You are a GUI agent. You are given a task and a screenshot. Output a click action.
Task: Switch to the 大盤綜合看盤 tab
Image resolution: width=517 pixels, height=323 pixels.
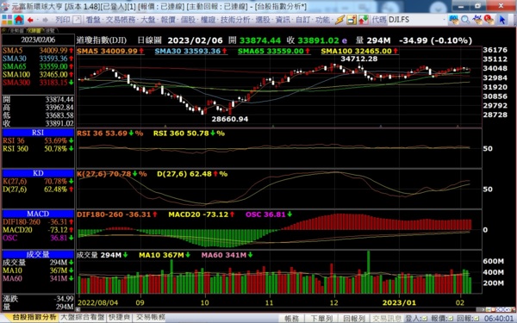point(83,317)
